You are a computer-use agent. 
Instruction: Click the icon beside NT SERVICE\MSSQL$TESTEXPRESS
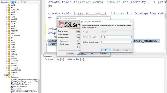[x=11, y=91]
